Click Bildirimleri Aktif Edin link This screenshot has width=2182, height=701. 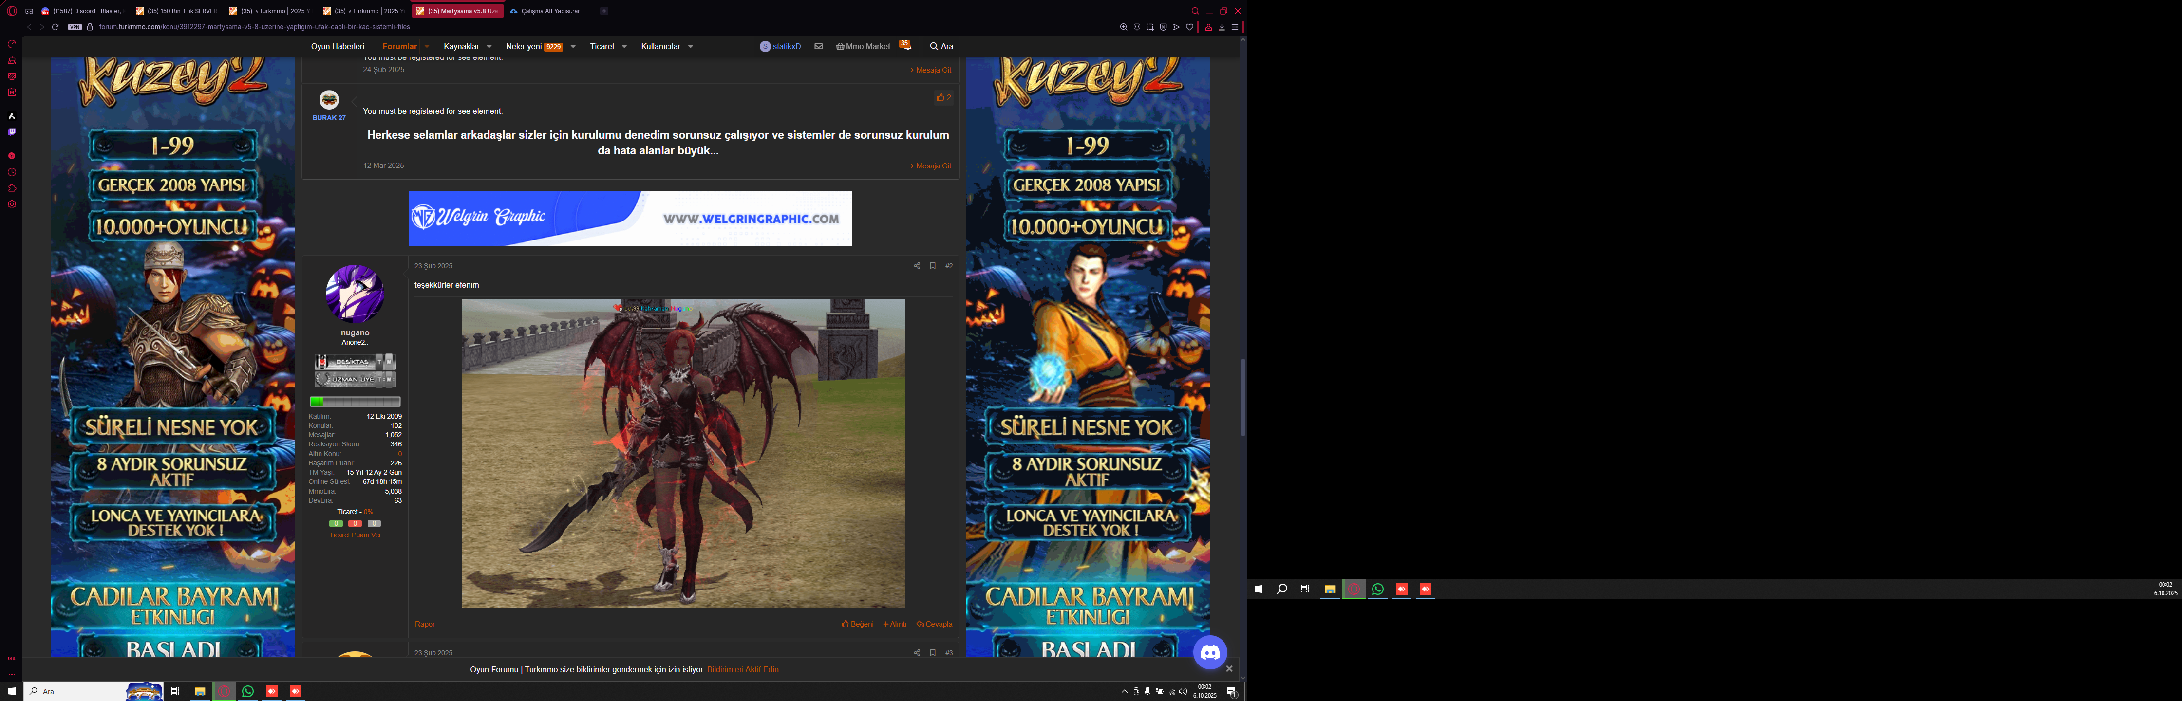click(x=743, y=670)
